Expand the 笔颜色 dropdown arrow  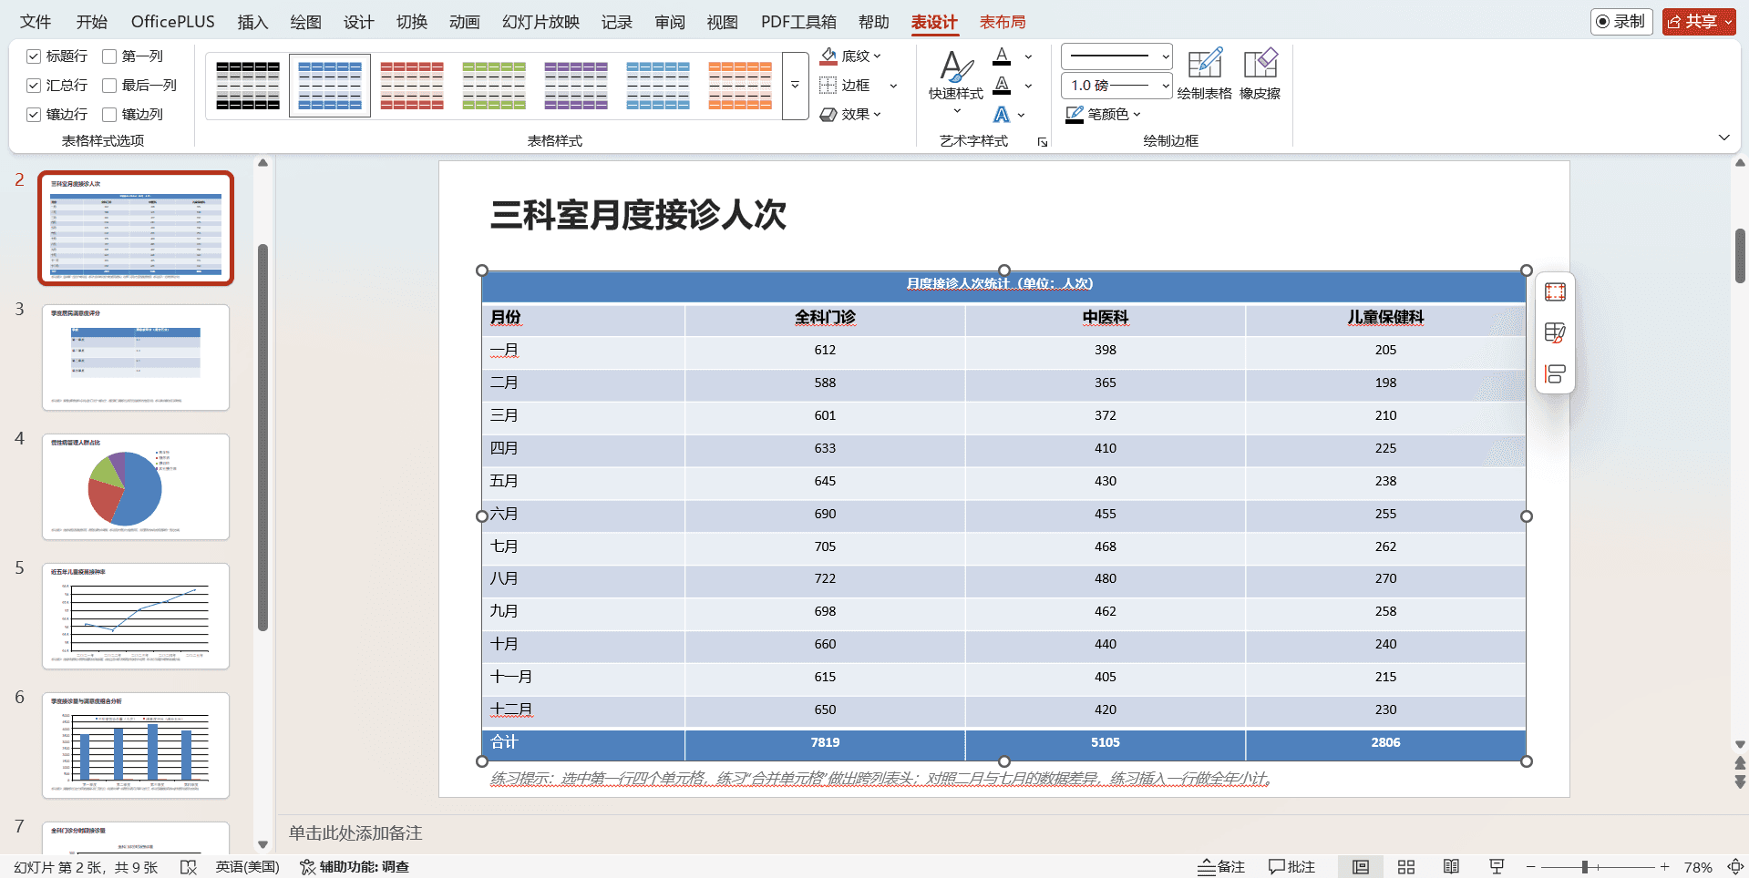coord(1137,115)
